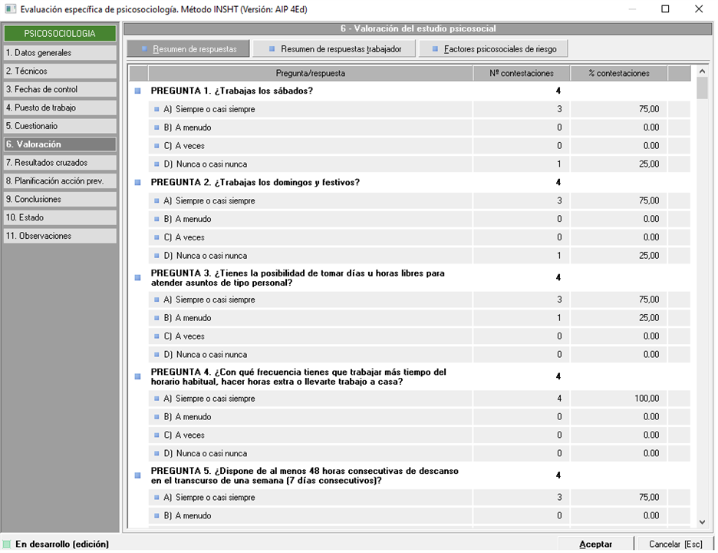This screenshot has width=718, height=553.
Task: Select 9. Conclusiones in sidebar
Action: click(x=59, y=199)
